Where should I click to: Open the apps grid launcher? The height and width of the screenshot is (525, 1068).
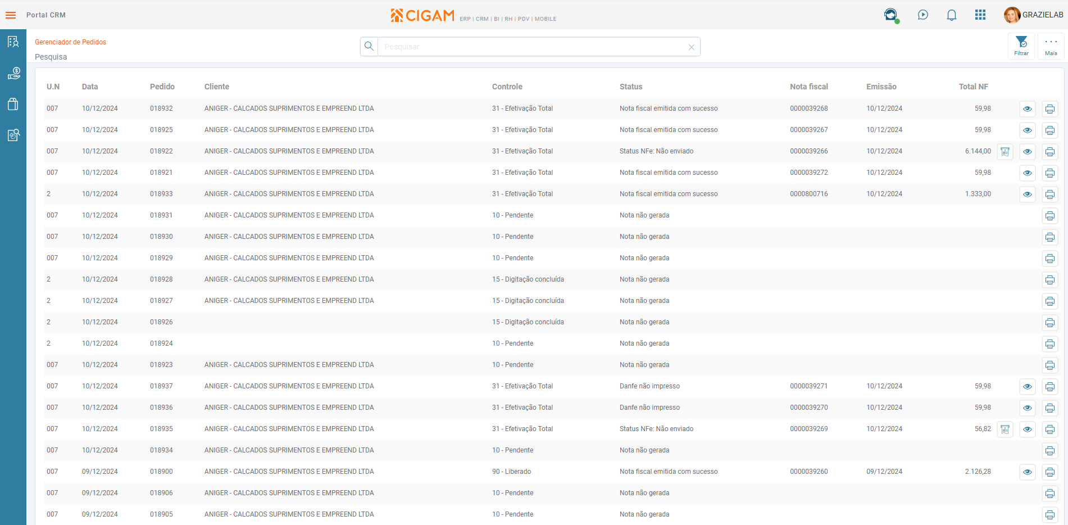(980, 15)
